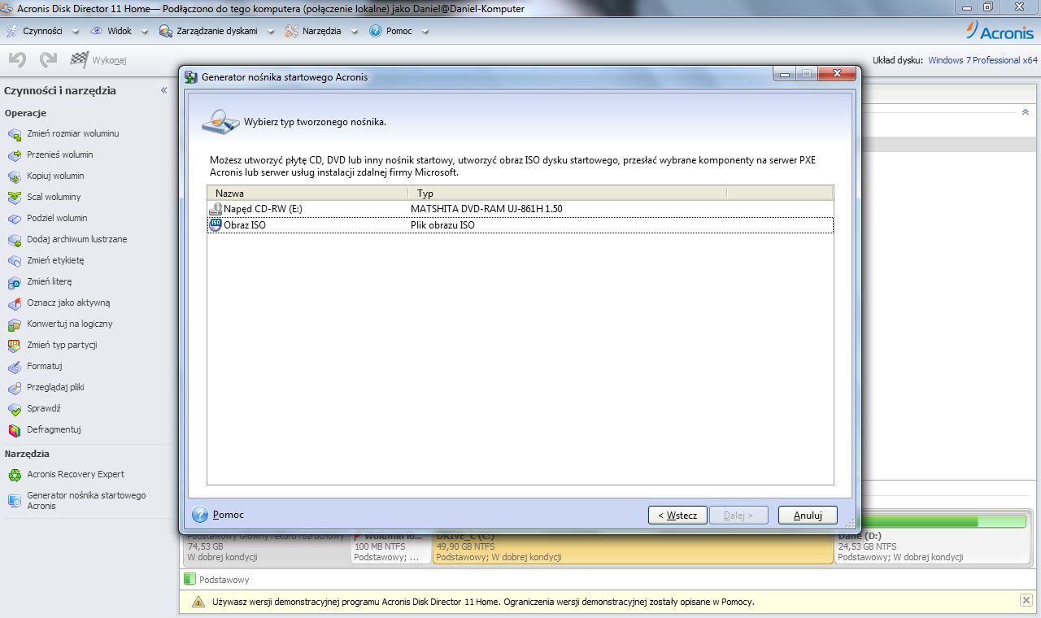Expand the arrow beside Pomoc menu
1041x618 pixels.
[x=425, y=32]
